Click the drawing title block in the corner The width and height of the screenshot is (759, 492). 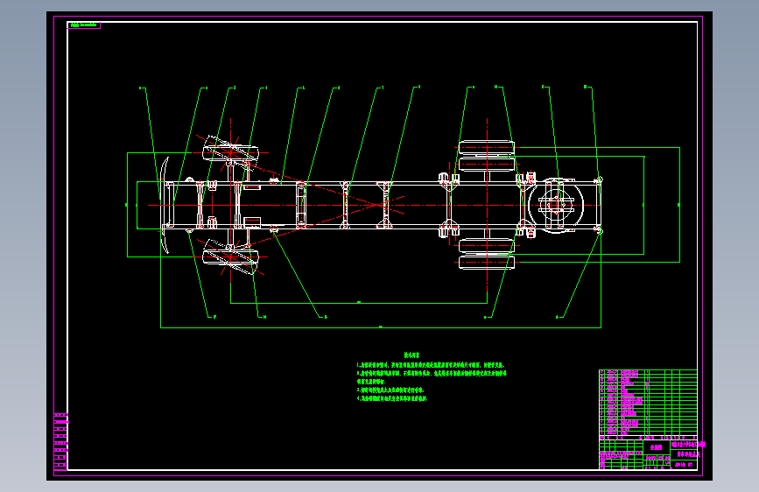click(x=648, y=453)
